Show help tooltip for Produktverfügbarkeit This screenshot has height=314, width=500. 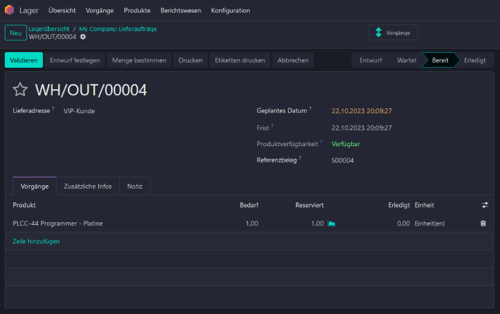click(x=321, y=141)
